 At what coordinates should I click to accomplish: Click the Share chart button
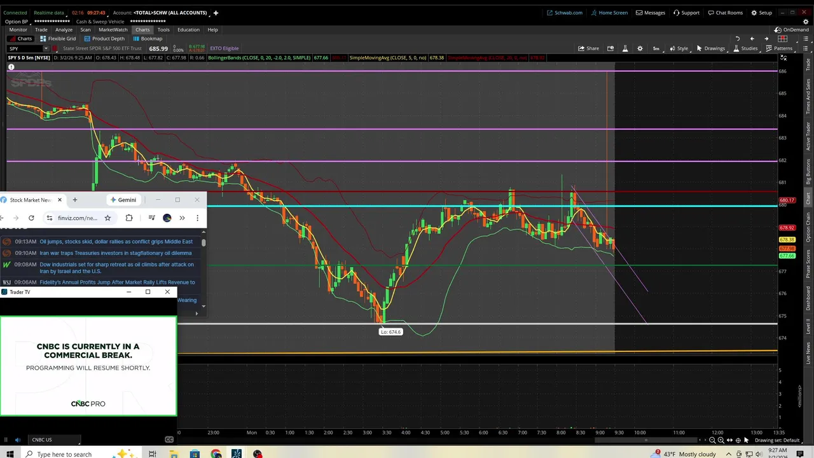tap(588, 48)
